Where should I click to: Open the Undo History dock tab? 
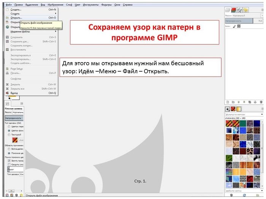[x=245, y=10]
